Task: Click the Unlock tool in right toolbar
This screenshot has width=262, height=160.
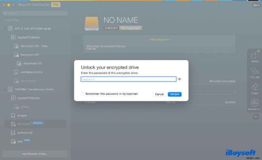Action: [x=255, y=56]
